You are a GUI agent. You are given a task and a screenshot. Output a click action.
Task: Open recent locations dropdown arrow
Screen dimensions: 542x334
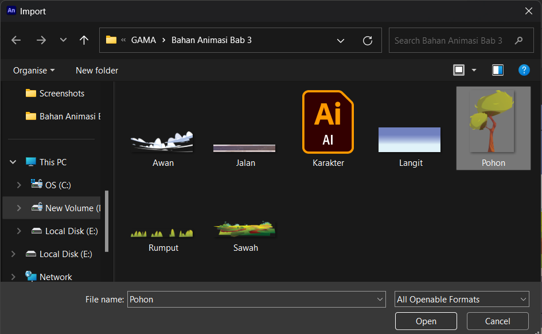click(x=63, y=40)
